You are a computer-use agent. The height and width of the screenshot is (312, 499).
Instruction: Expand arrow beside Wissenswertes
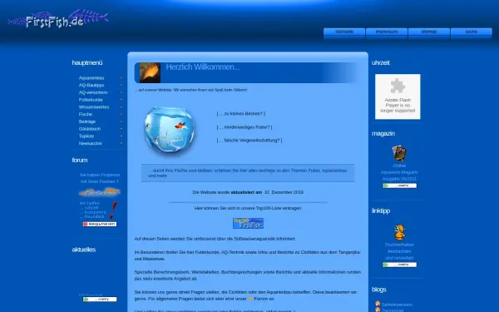pyautogui.click(x=121, y=107)
